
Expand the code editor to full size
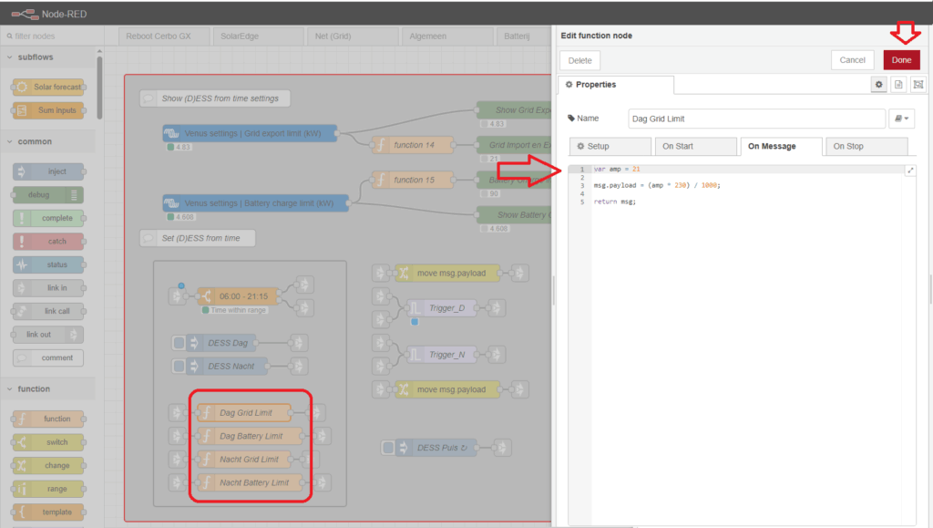click(x=910, y=171)
